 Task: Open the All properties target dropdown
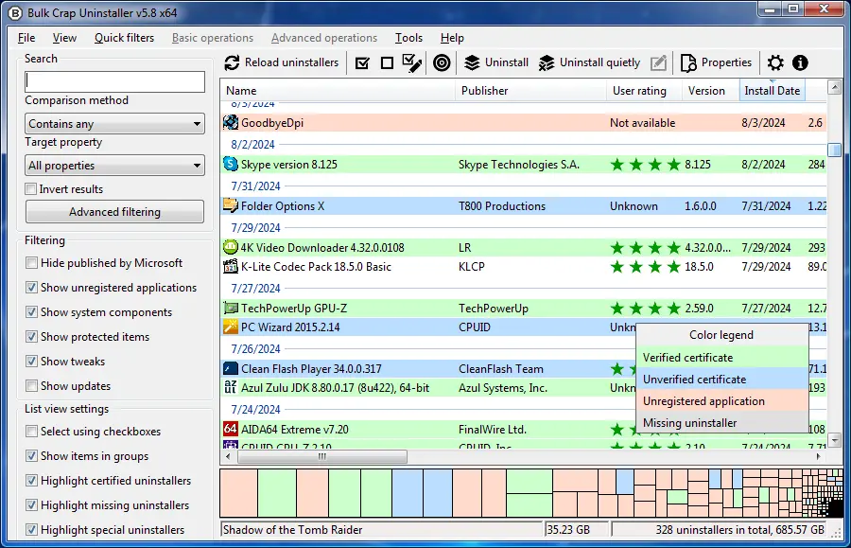[x=114, y=165]
